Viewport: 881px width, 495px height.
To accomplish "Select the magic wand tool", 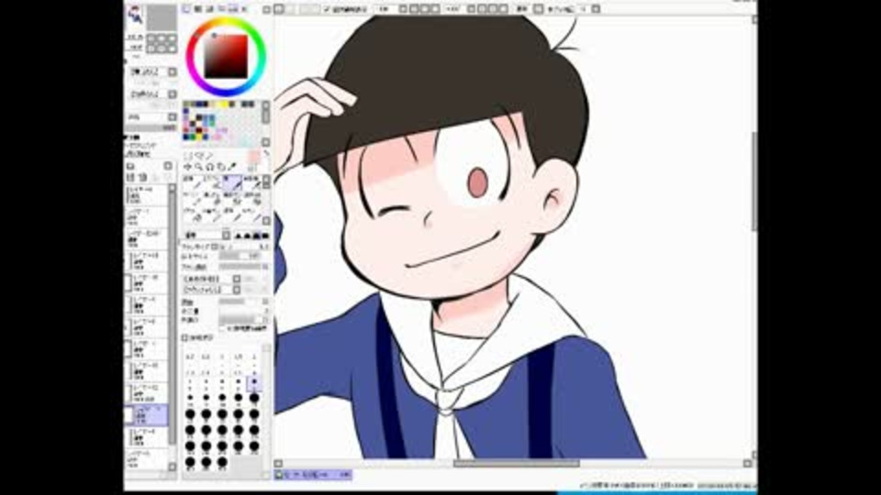I will click(x=209, y=156).
